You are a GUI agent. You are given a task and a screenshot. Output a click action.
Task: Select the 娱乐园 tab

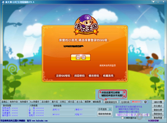click(71, 102)
